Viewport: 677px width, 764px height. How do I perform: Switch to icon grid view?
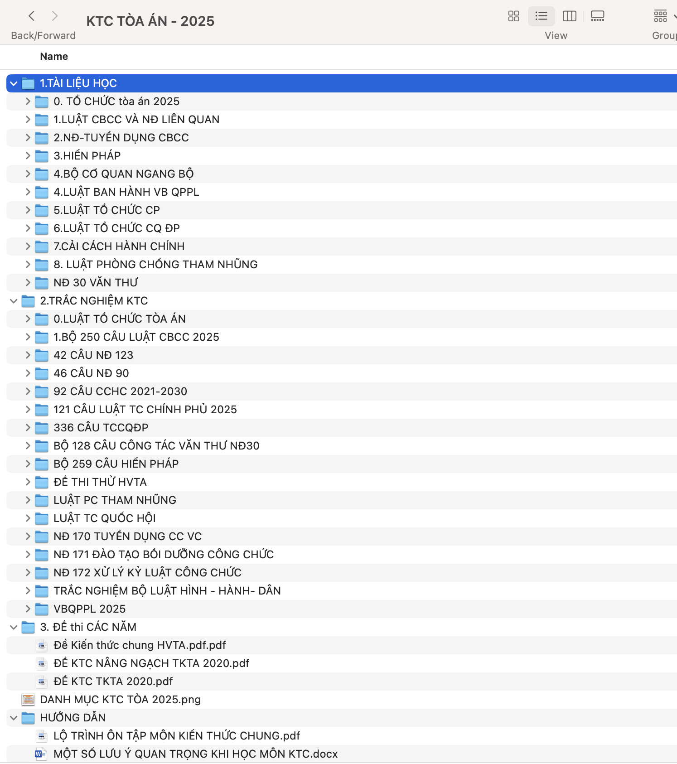point(513,16)
